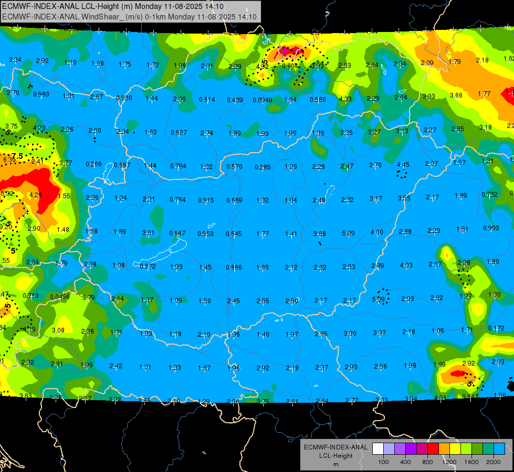
Task: Click the wind shear value 0.687
Action: pos(122,165)
